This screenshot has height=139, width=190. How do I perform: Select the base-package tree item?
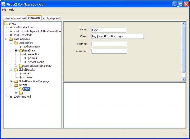[22, 39]
